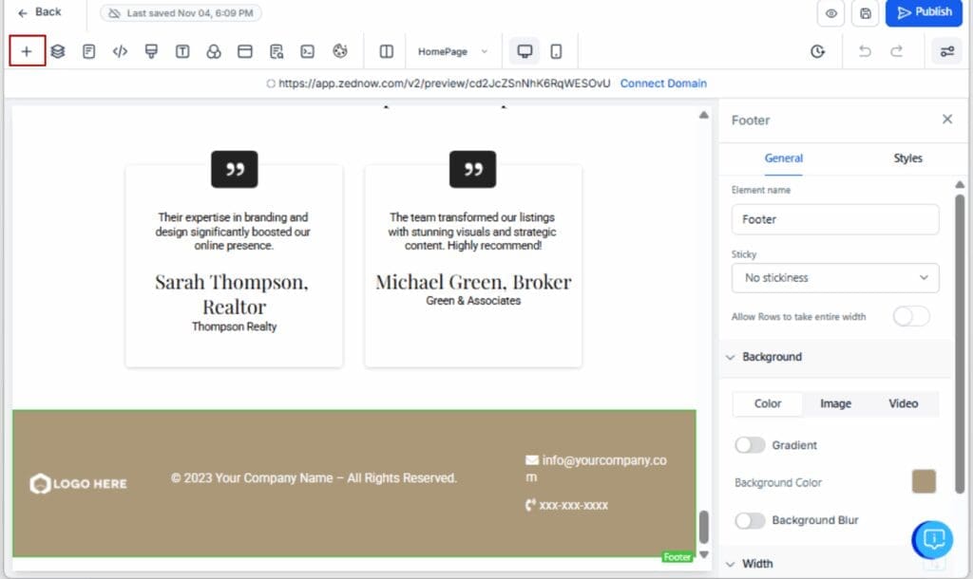973x579 pixels.
Task: Select the Layers icon in the toolbar
Action: [58, 51]
